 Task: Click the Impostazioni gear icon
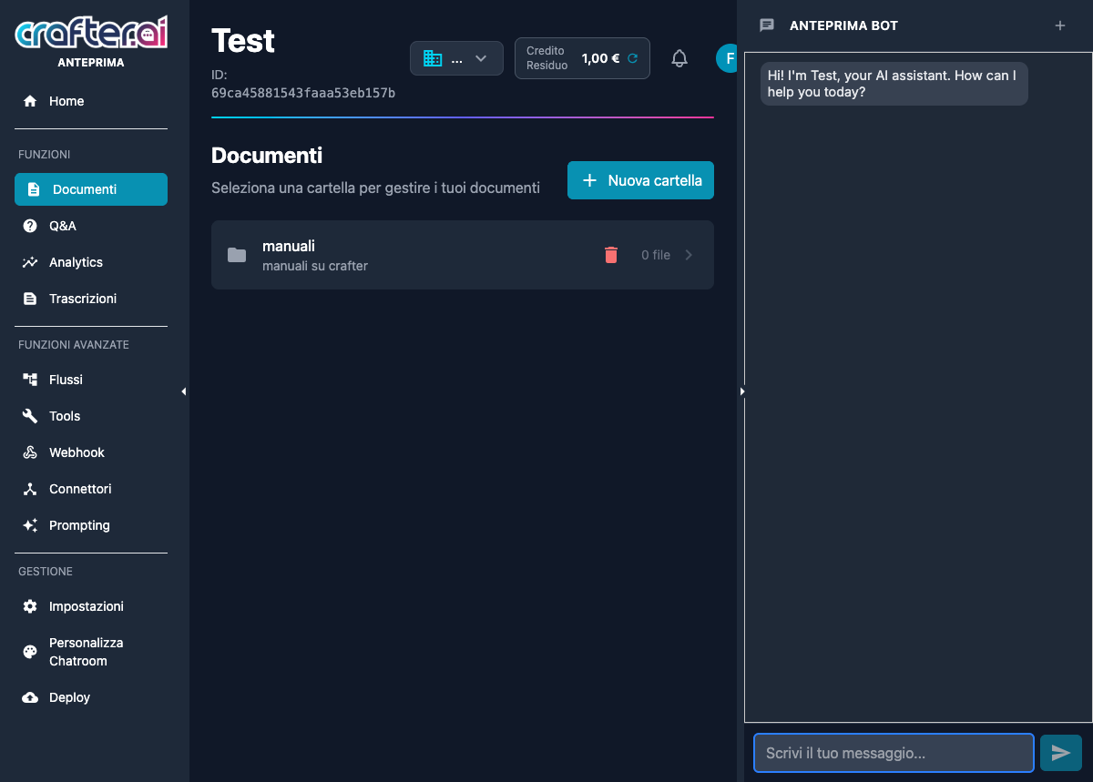click(30, 606)
